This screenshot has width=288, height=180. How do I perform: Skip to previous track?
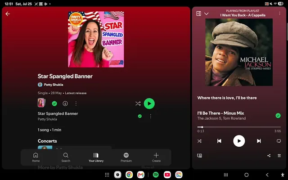[219, 141]
